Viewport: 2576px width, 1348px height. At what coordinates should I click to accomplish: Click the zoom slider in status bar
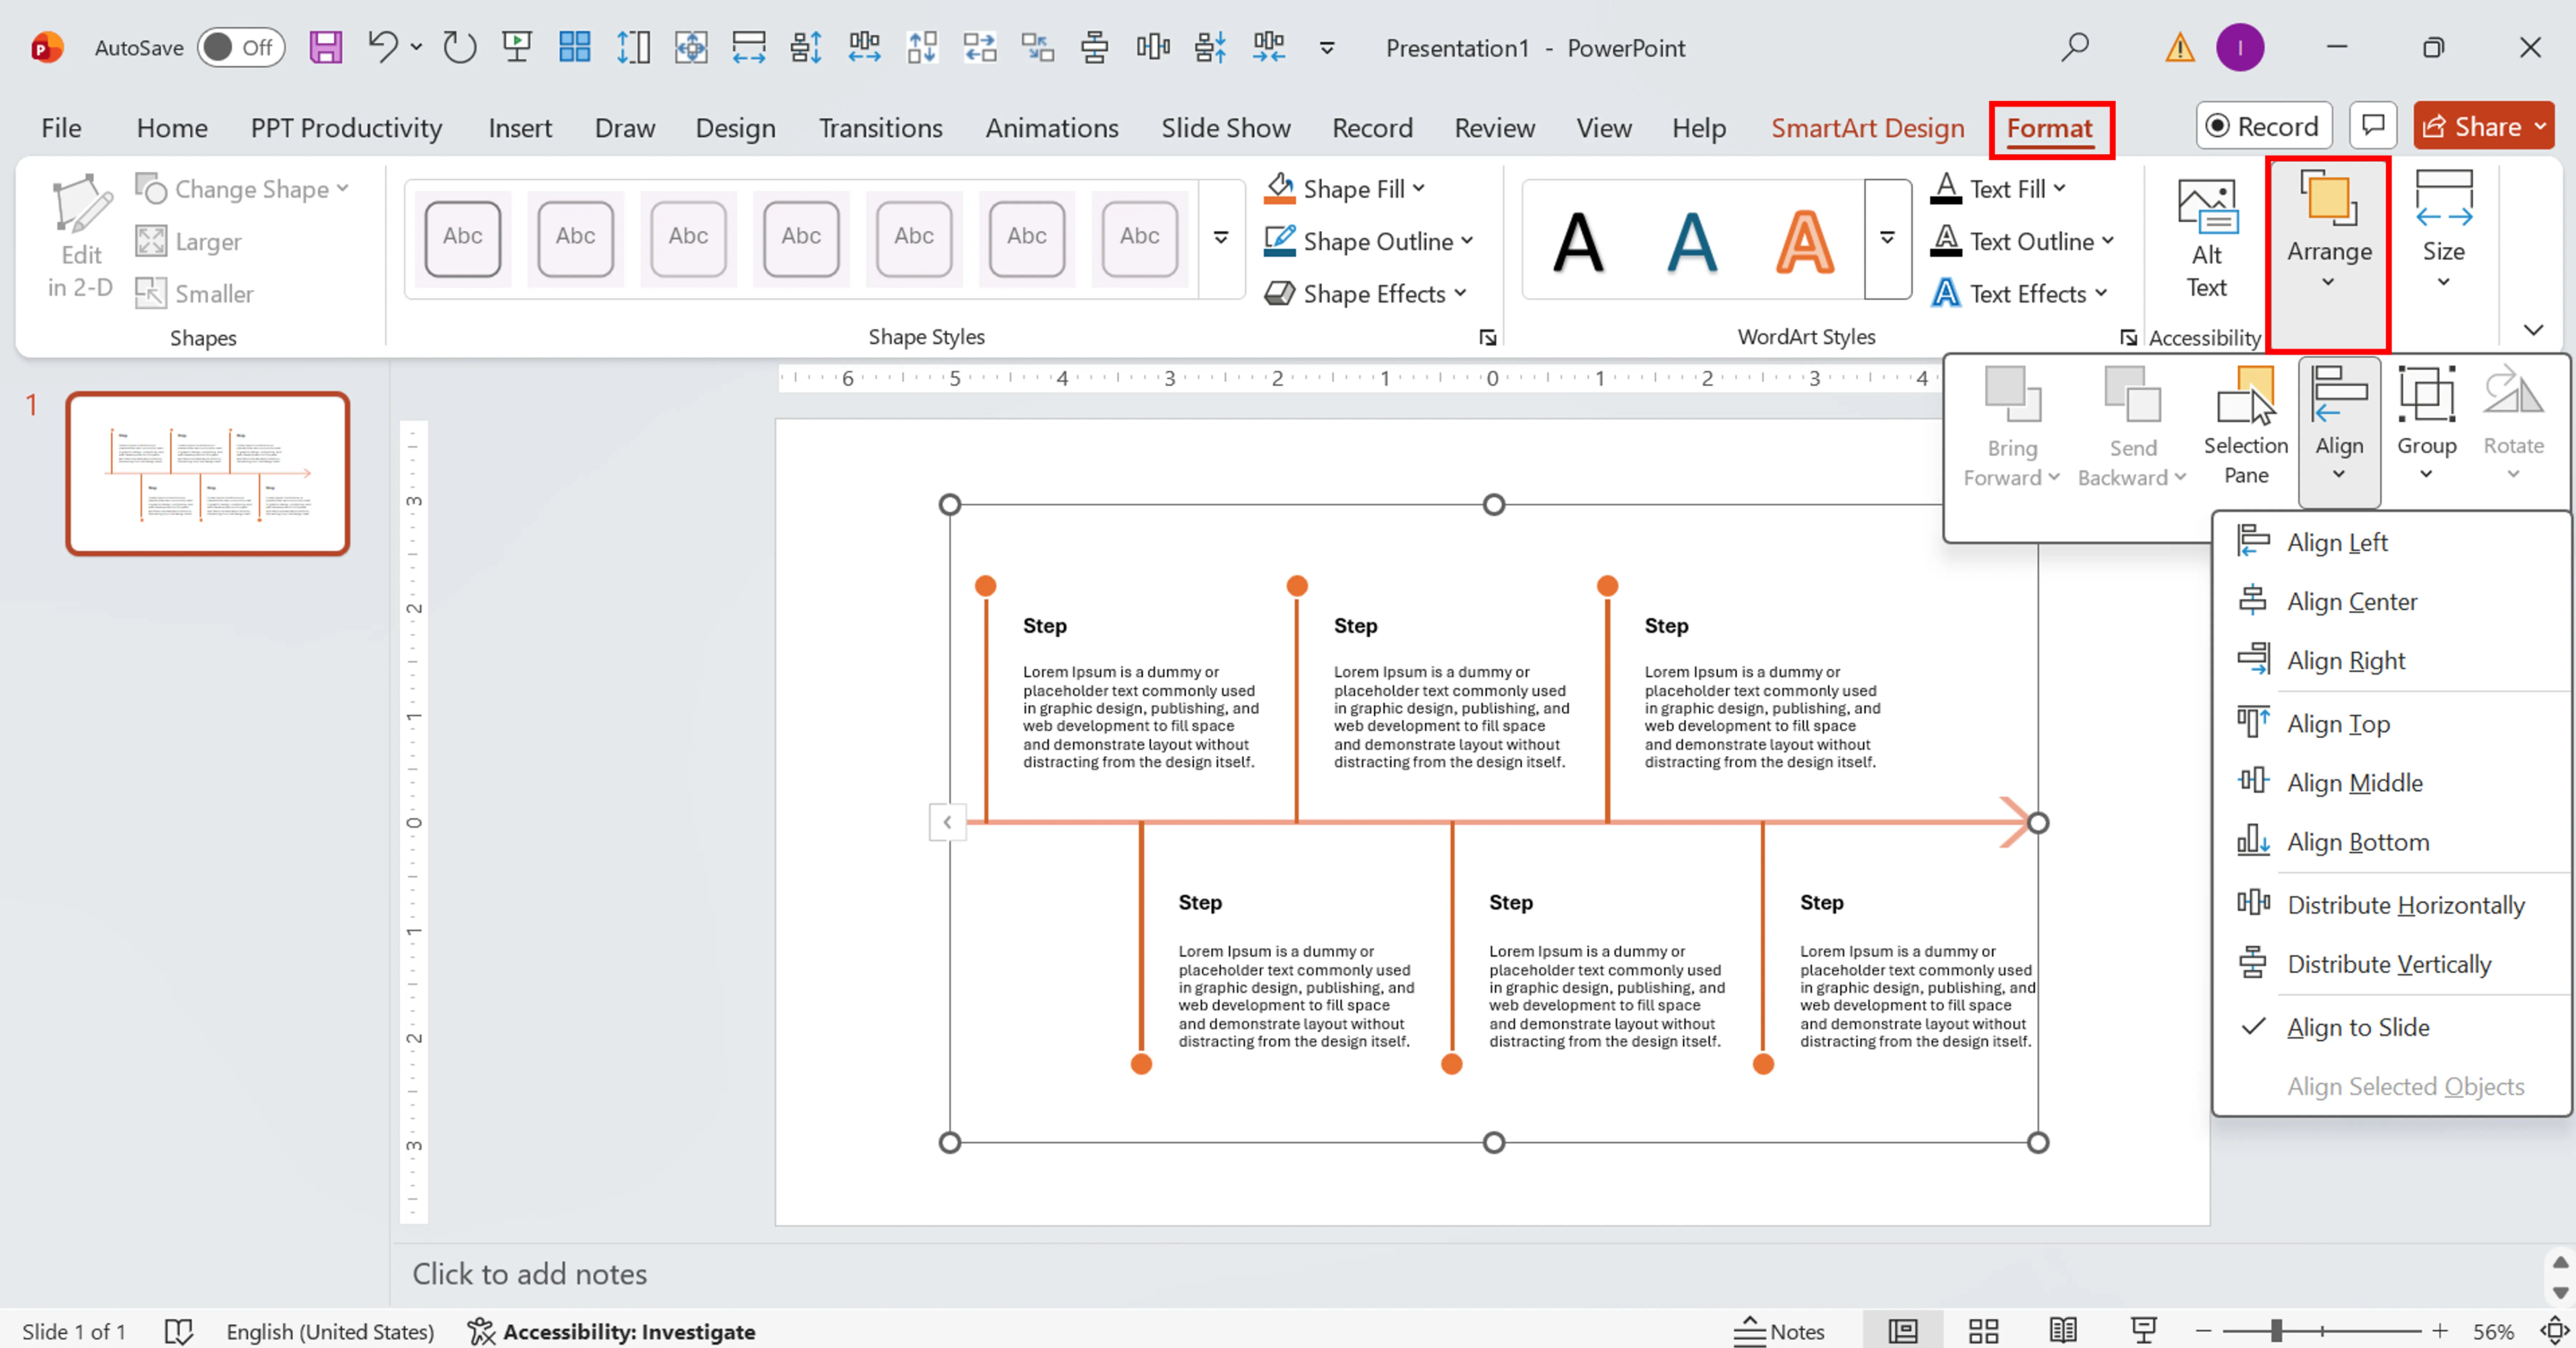click(x=2276, y=1331)
